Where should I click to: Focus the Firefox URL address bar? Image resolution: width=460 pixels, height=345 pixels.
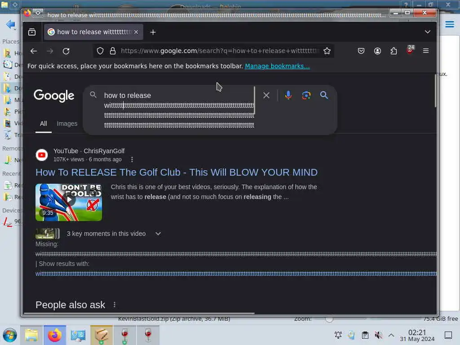coord(219,51)
